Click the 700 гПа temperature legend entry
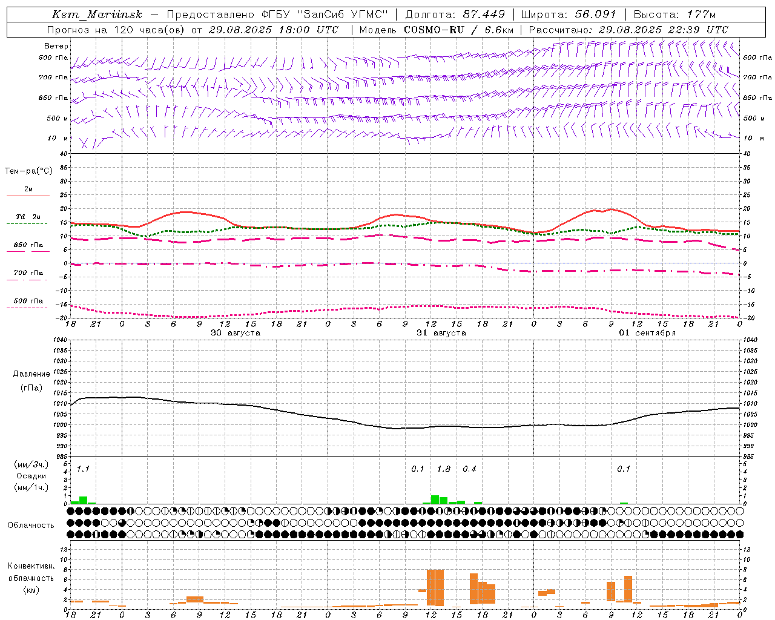This screenshot has height=620, width=775. pos(28,273)
